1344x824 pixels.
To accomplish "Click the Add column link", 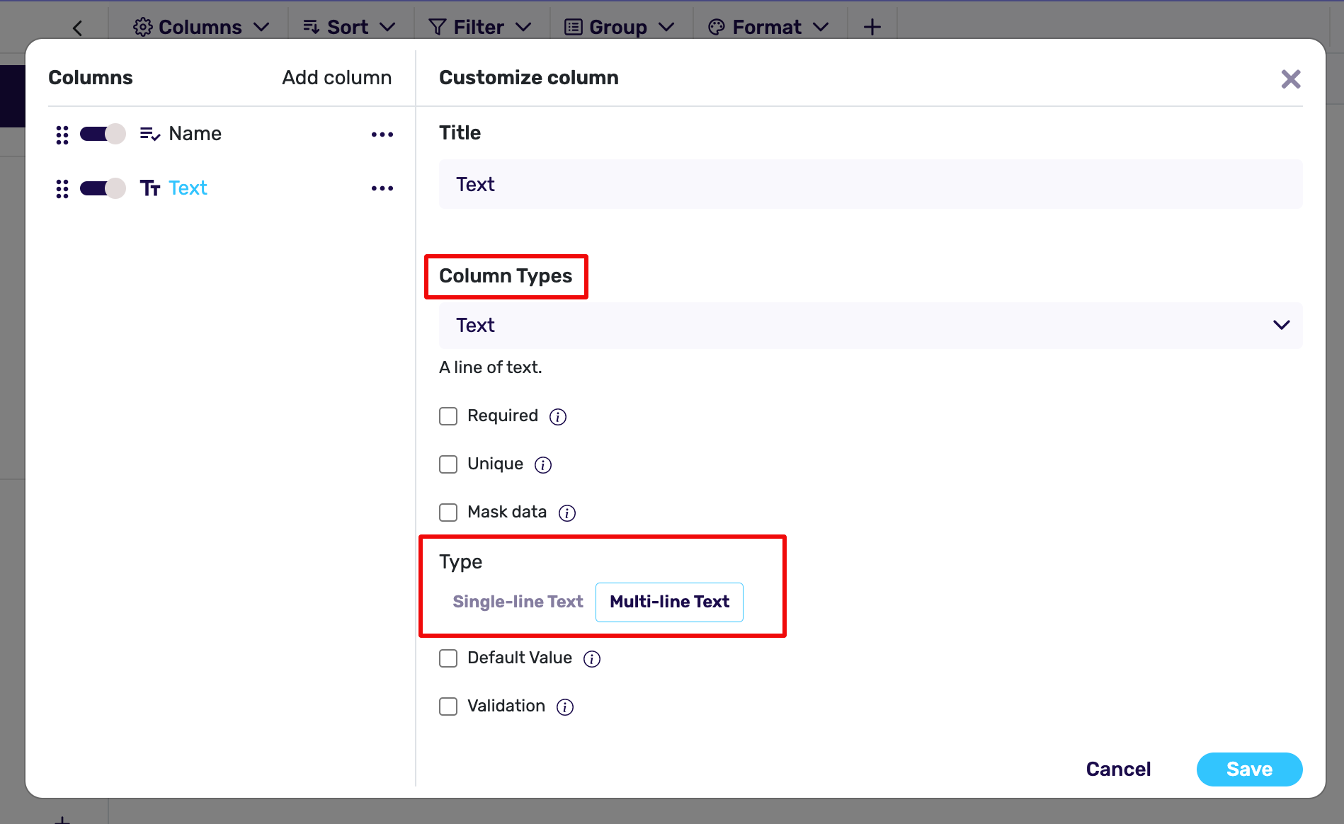I will click(x=336, y=78).
